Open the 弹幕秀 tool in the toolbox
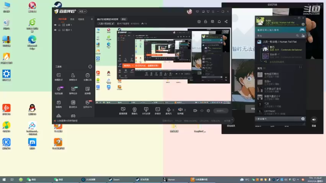The width and height of the screenshot is (326, 183). (x=59, y=104)
